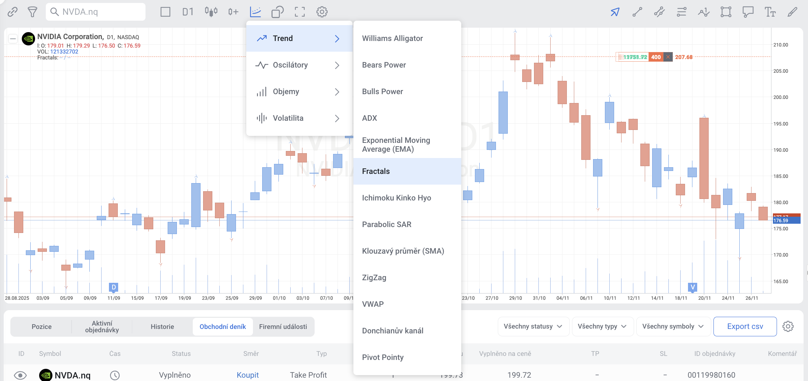
Task: Select the comment bubble tool
Action: [x=748, y=12]
